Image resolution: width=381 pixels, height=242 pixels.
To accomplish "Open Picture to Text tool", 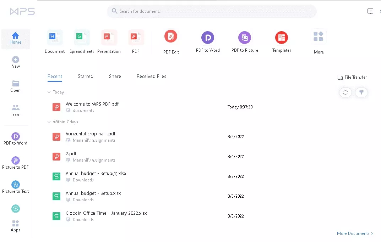I will point(15,187).
